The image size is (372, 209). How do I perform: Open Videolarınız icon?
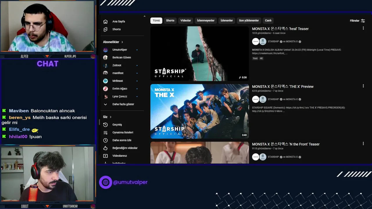105,156
